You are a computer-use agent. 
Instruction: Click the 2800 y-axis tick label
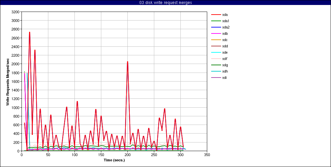pyautogui.click(x=16, y=29)
